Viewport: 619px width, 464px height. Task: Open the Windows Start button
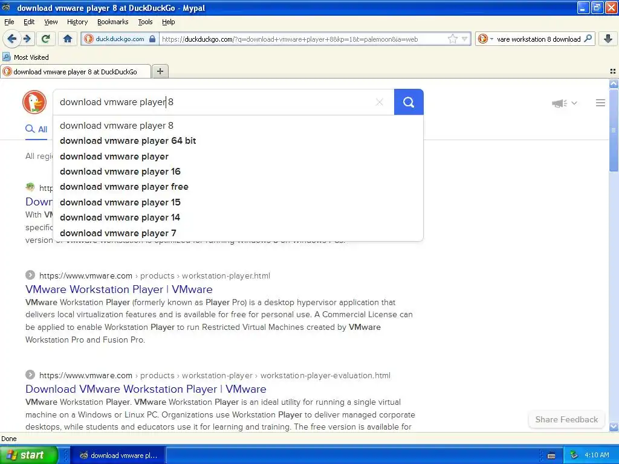(29, 455)
